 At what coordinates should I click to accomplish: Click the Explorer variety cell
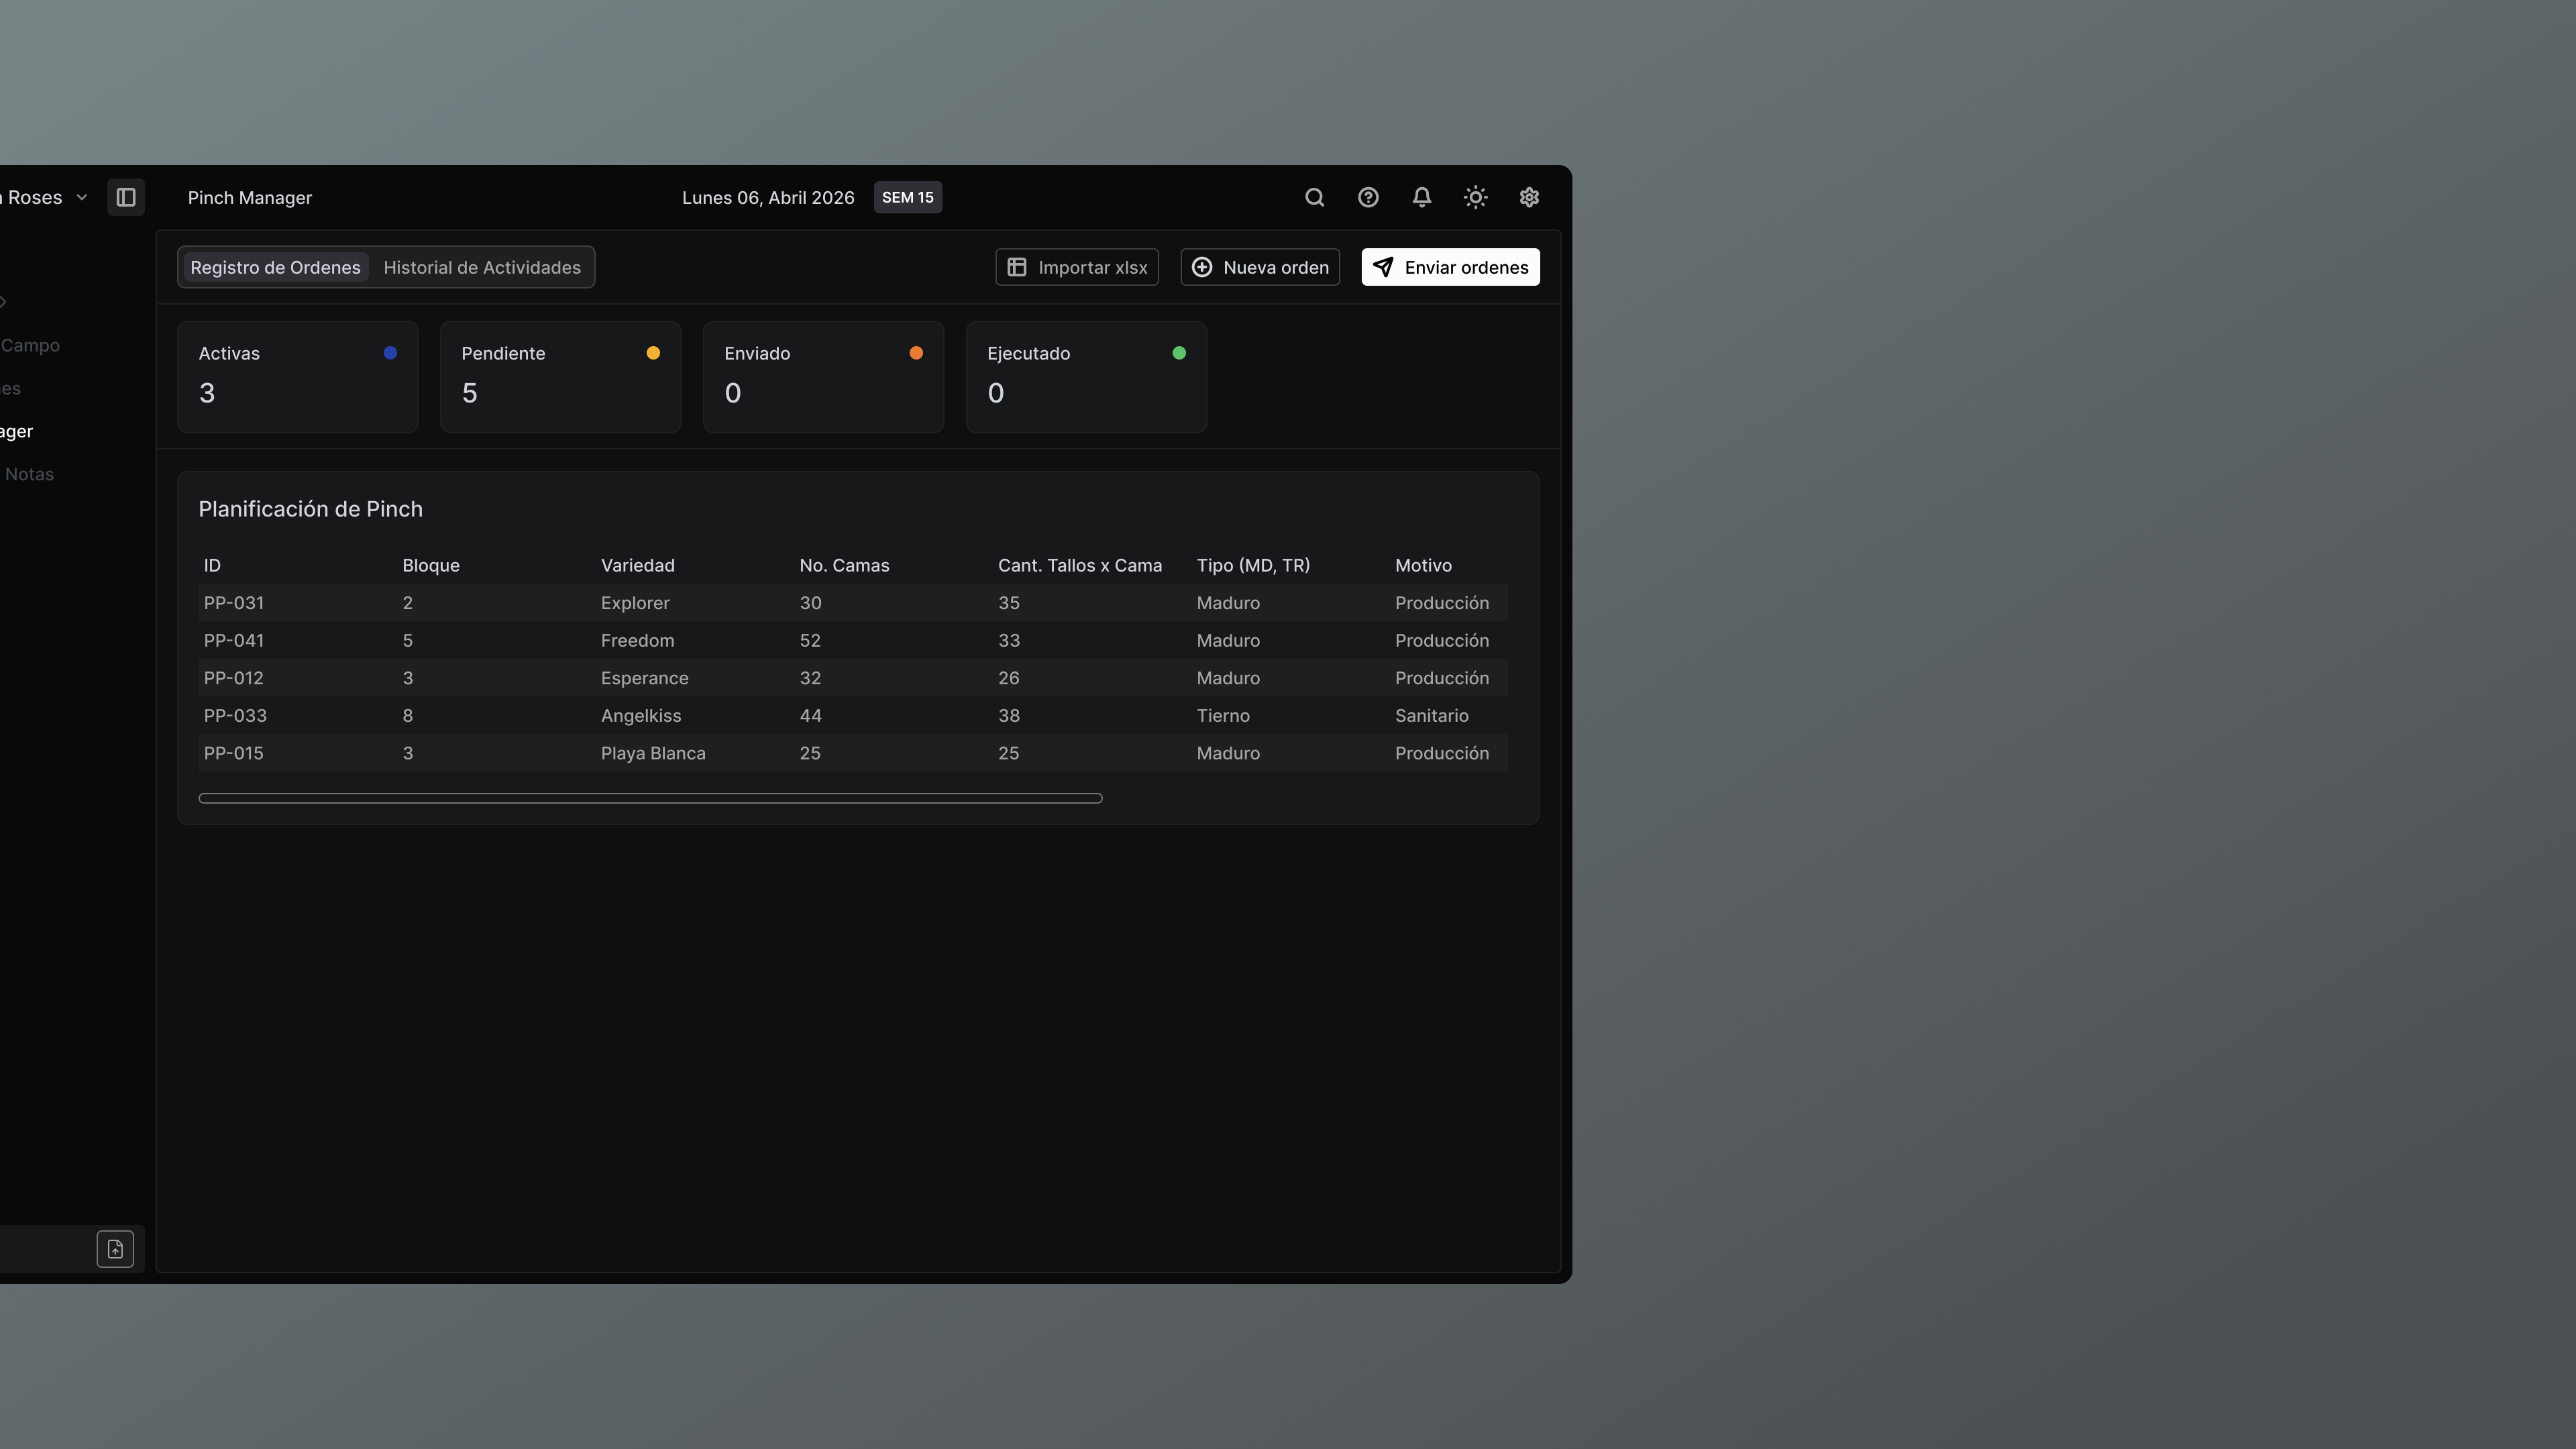635,603
